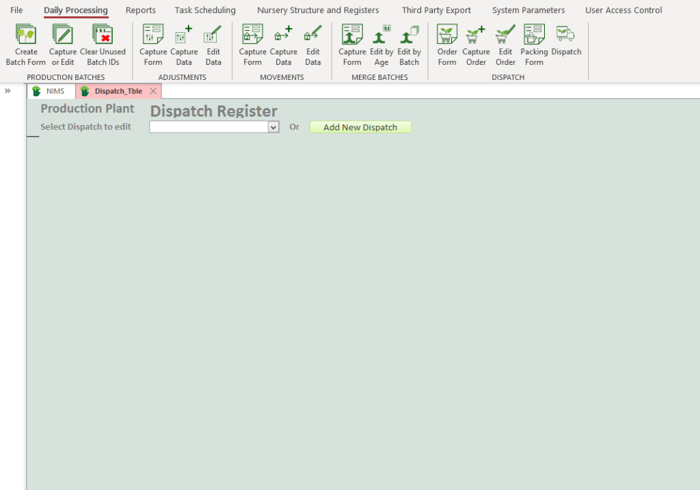Open Movements Capture Data
The height and width of the screenshot is (490, 700).
click(x=283, y=36)
